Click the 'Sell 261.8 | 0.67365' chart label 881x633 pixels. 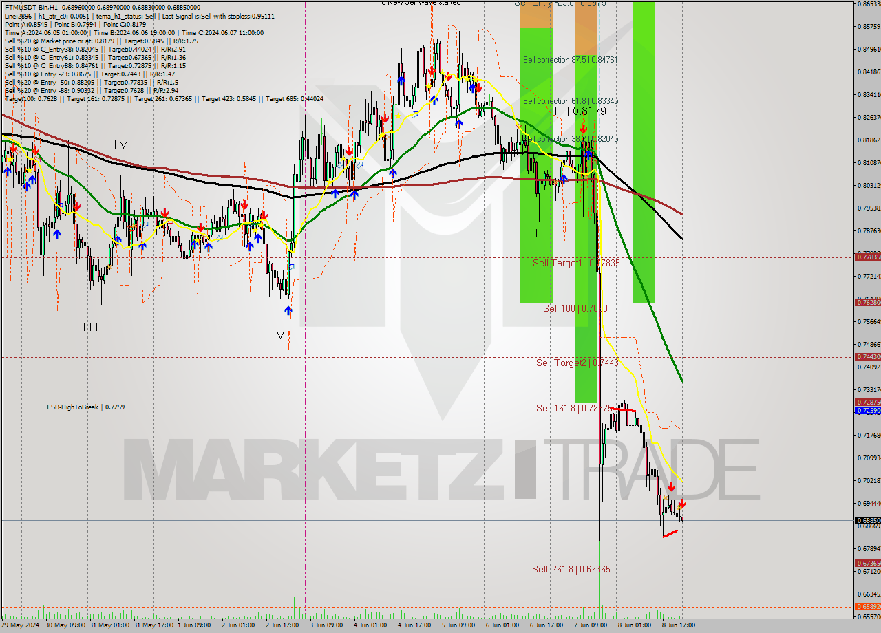point(571,569)
